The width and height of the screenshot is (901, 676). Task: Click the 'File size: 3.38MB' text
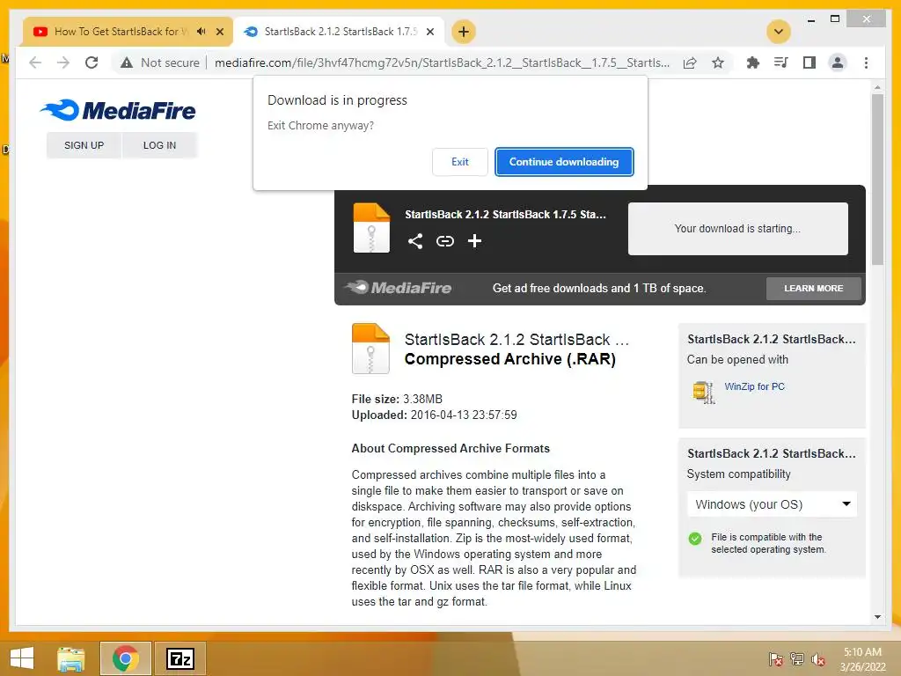397,399
